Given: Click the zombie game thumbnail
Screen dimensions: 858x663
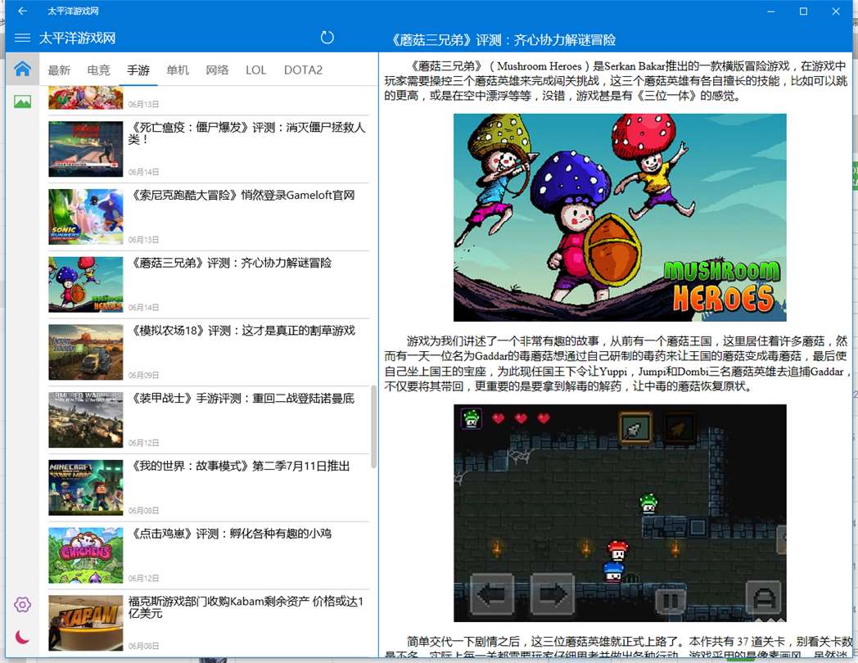Looking at the screenshot, I should click(85, 149).
